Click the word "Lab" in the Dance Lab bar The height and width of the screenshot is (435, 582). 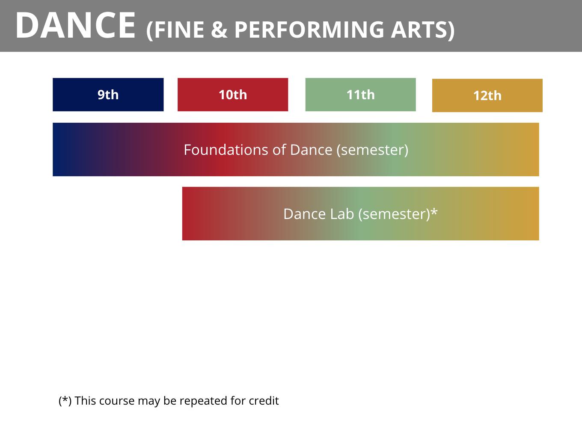(341, 214)
